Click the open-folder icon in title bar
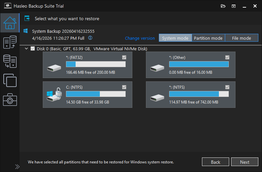 223,6
